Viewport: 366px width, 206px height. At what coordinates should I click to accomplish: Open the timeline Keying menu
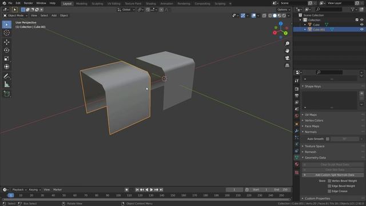tap(34, 189)
